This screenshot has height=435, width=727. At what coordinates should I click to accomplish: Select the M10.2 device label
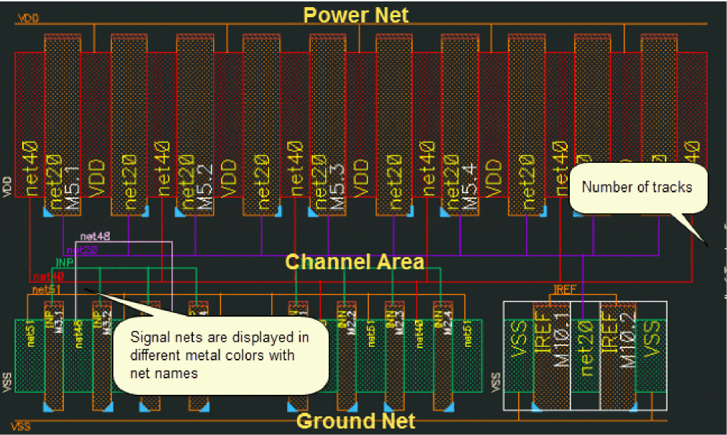point(628,342)
